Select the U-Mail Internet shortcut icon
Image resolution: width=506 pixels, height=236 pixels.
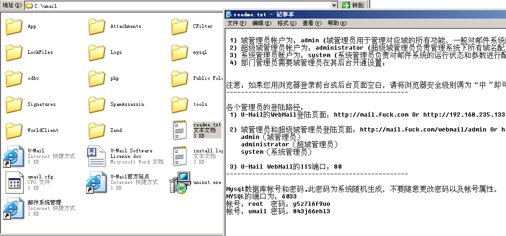(14, 157)
